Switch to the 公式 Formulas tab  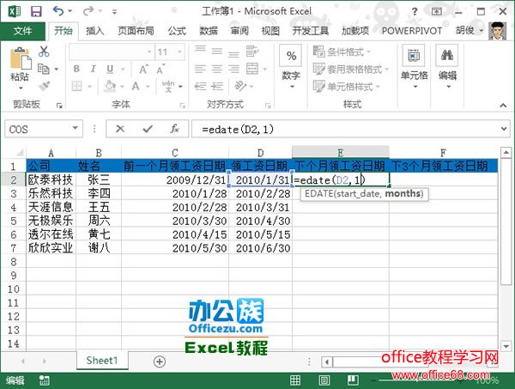point(177,31)
